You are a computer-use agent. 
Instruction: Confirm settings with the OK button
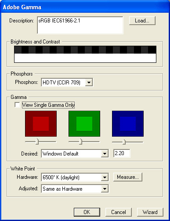pos(87,212)
